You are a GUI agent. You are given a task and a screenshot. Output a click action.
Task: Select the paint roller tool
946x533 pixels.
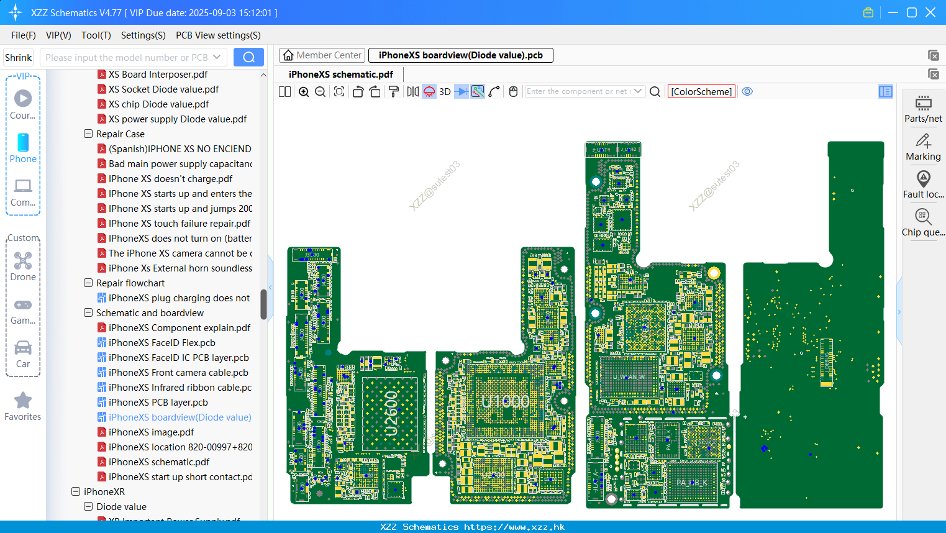(x=393, y=91)
